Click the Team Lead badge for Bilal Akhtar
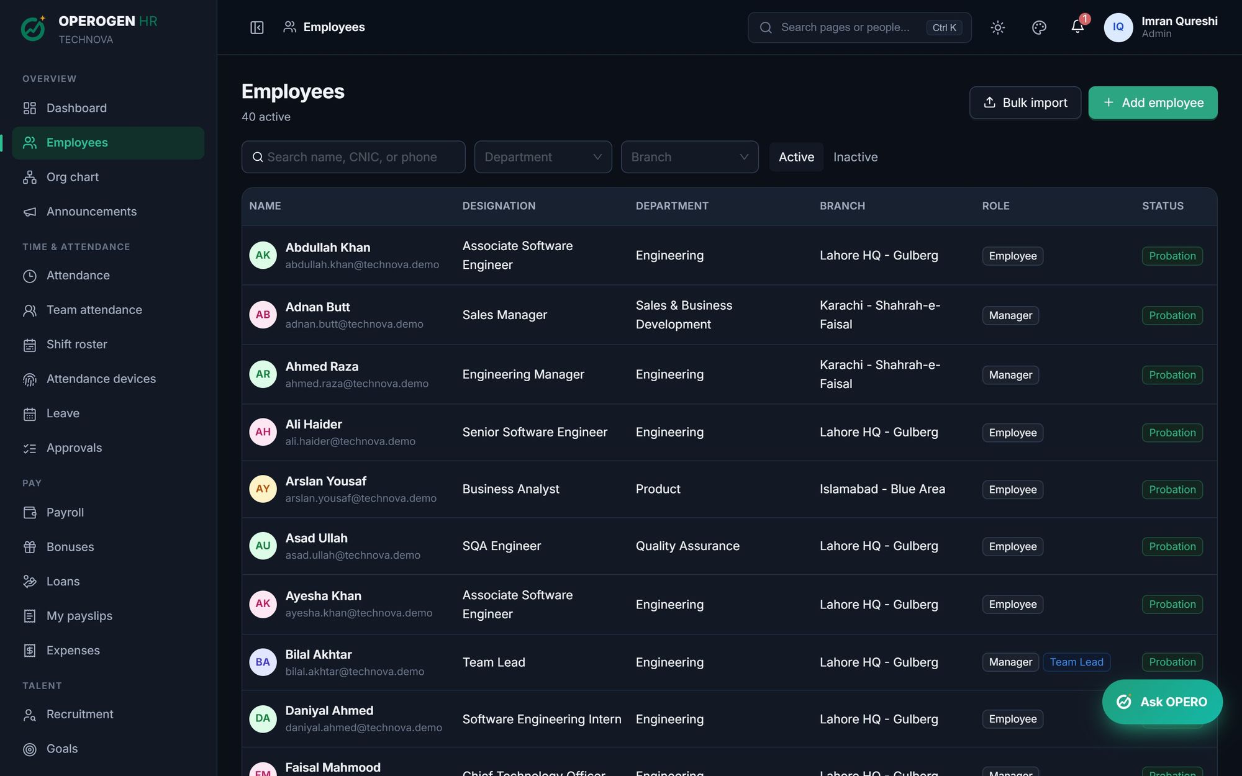 (1076, 662)
